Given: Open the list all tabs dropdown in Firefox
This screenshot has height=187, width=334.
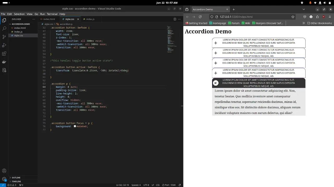Looking at the screenshot, I should (303, 9).
